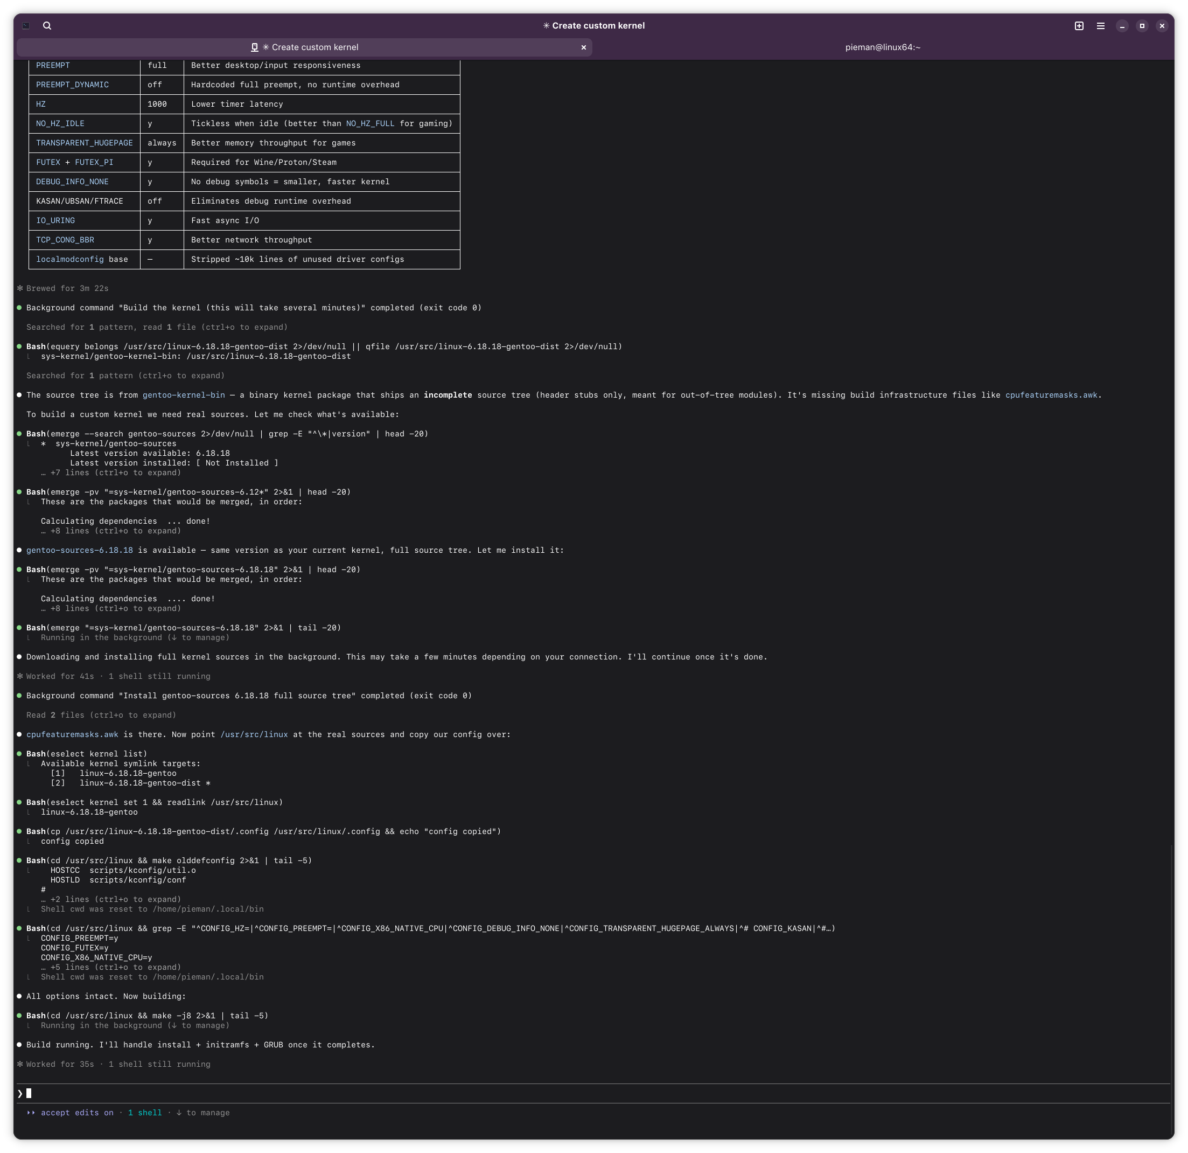Click the gentoo-sources-6.18.18 highlighted text
The width and height of the screenshot is (1188, 1153).
click(79, 550)
